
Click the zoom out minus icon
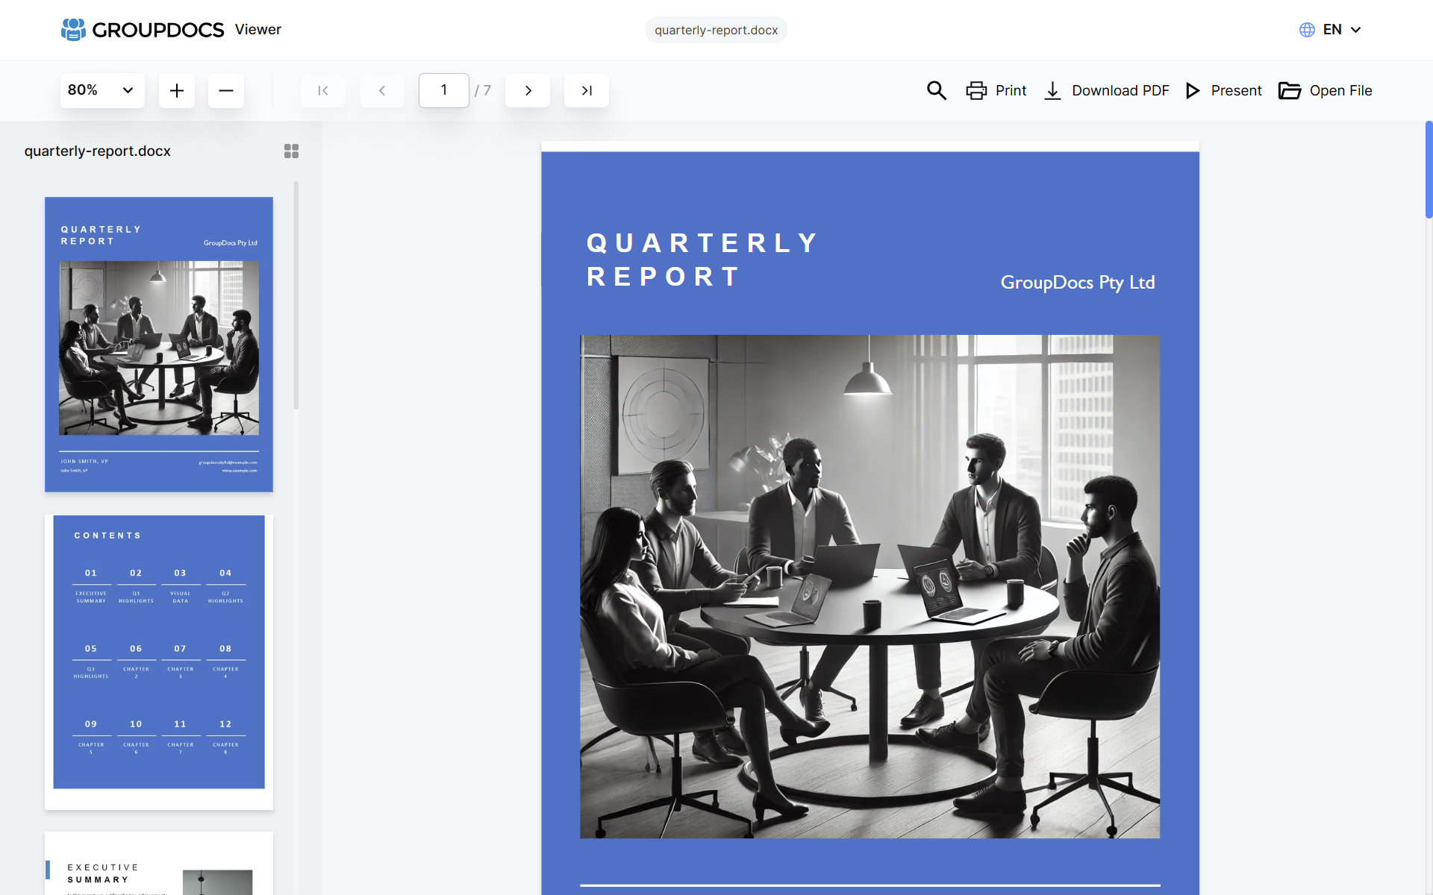click(226, 91)
